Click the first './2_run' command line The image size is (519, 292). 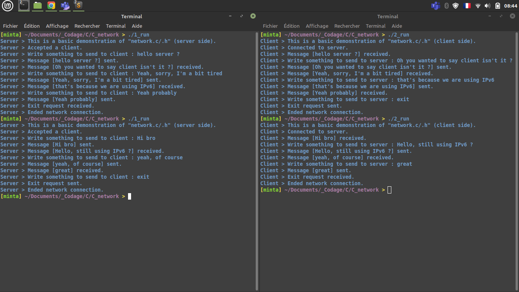[x=335, y=35]
